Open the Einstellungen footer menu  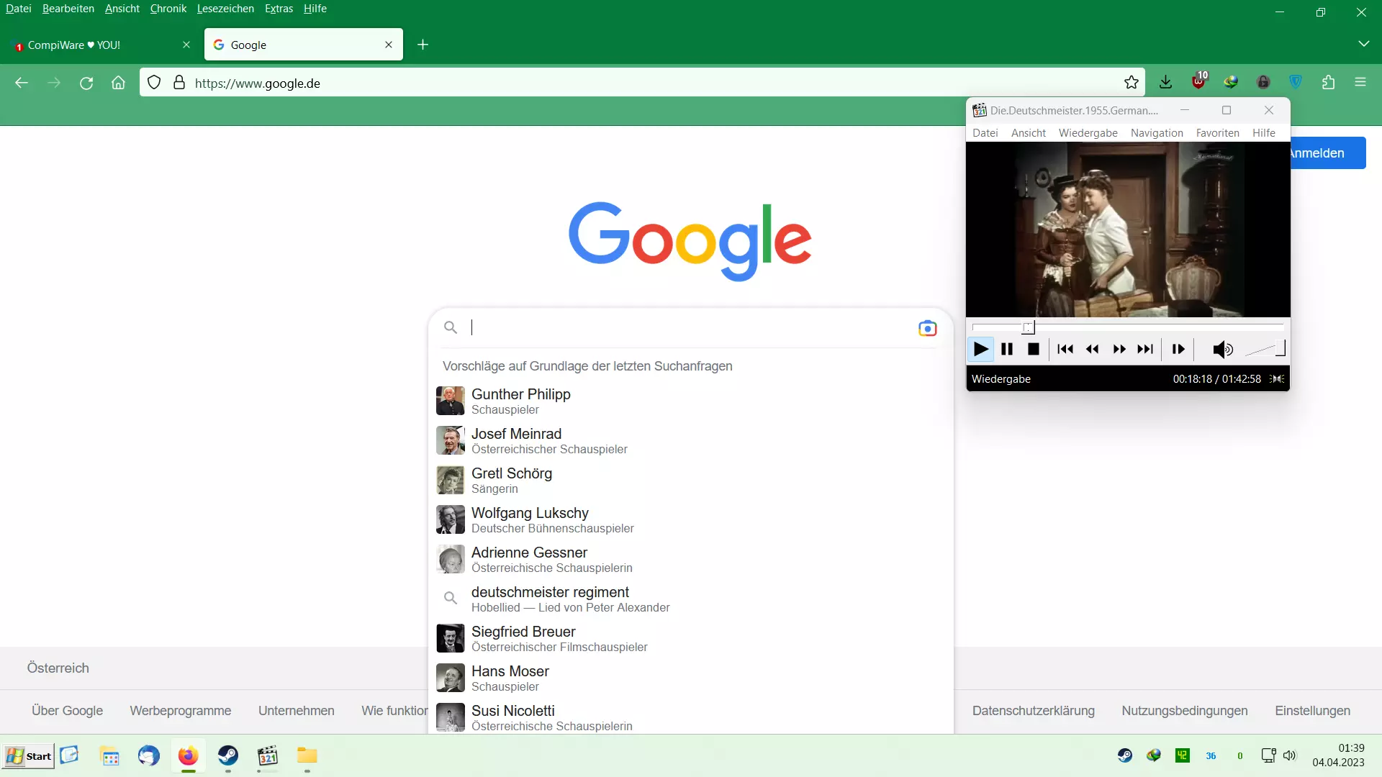(1313, 711)
